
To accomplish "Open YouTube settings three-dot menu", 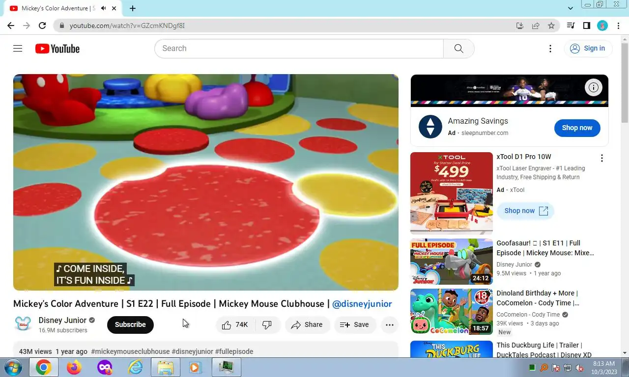I will pyautogui.click(x=550, y=49).
